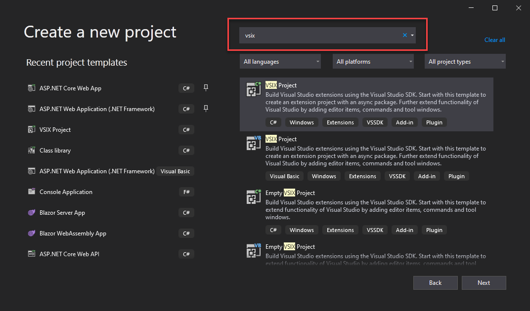This screenshot has width=530, height=311.
Task: Select the C# Empty VSIX Project title
Action: 290,193
